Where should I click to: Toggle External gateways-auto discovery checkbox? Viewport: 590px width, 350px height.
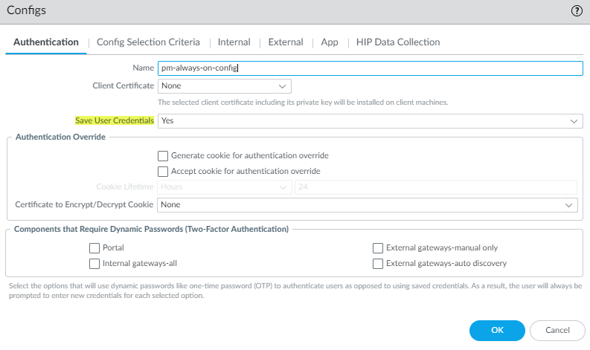click(x=379, y=263)
